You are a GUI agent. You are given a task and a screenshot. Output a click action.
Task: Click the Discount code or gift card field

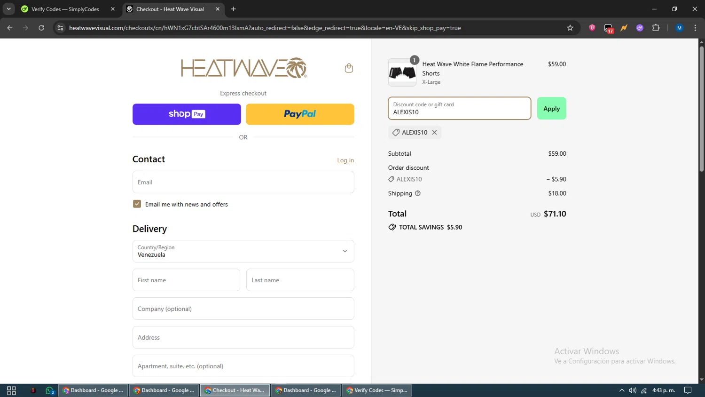coord(459,108)
